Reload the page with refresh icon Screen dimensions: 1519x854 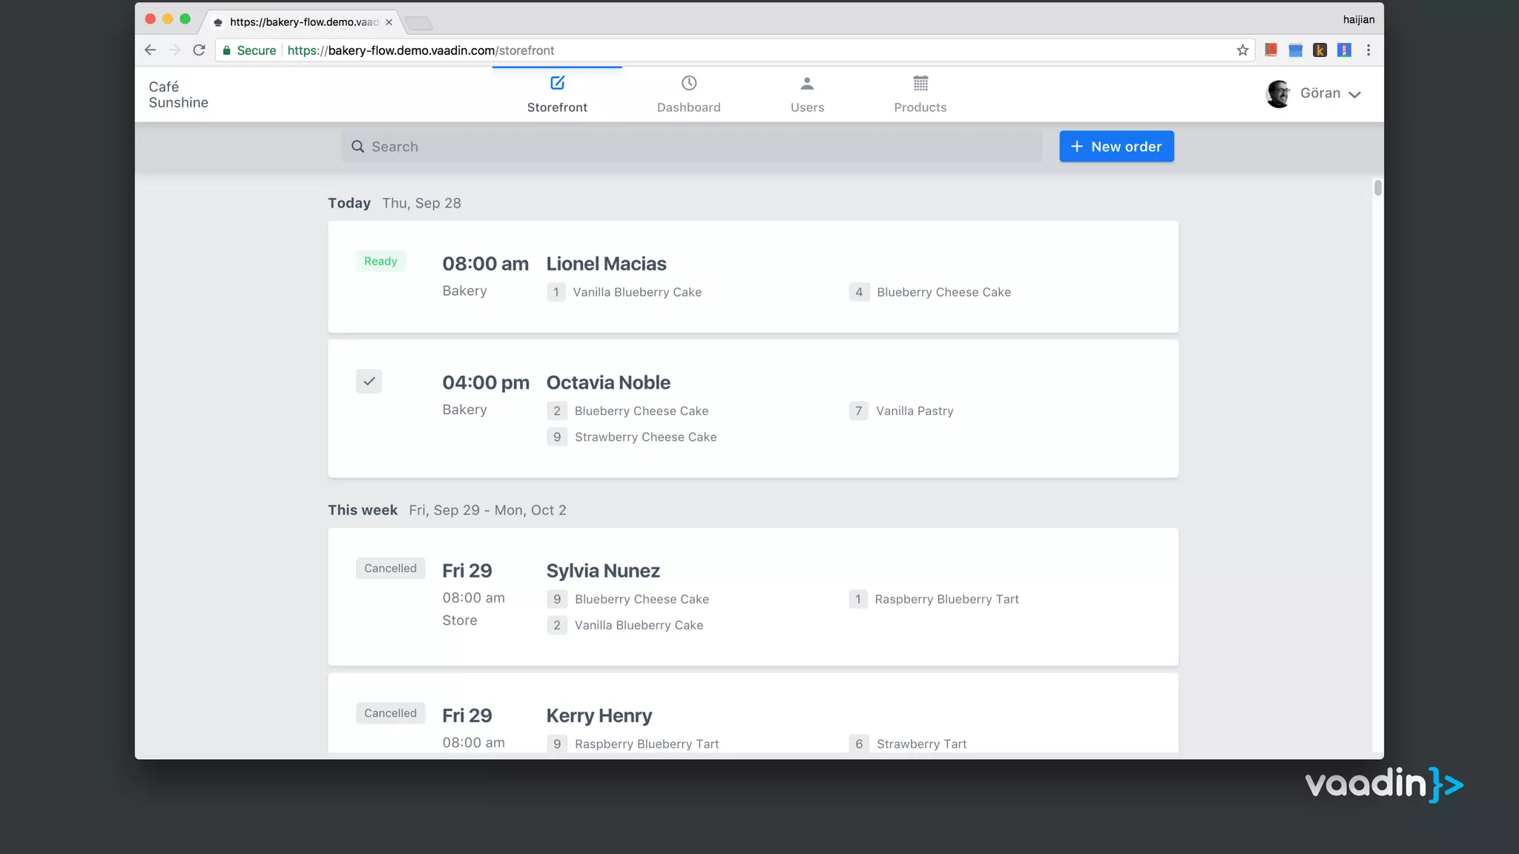click(x=199, y=50)
